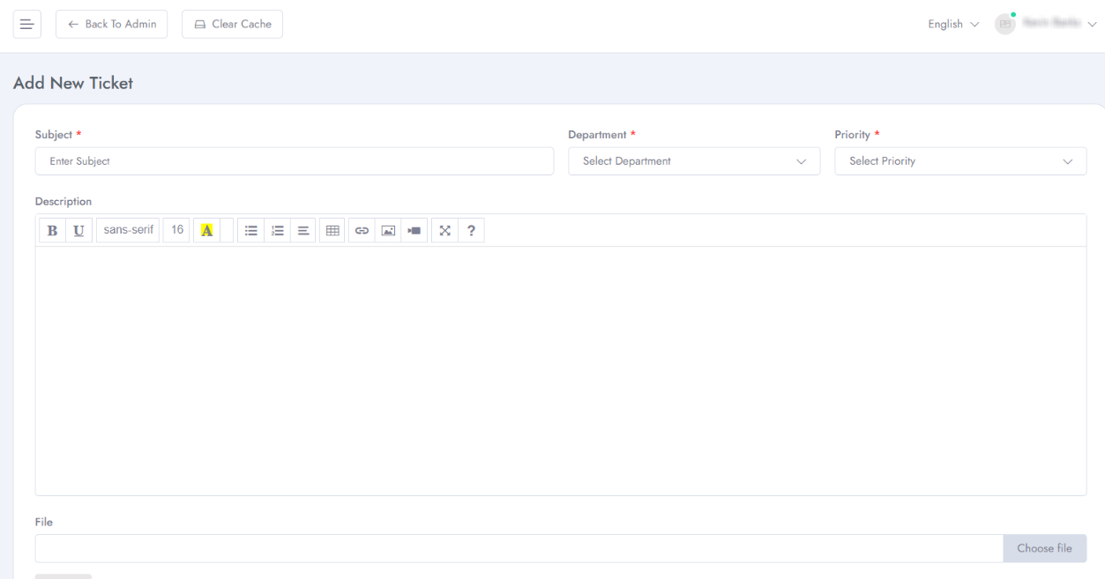Open the user profile menu

pos(1046,24)
